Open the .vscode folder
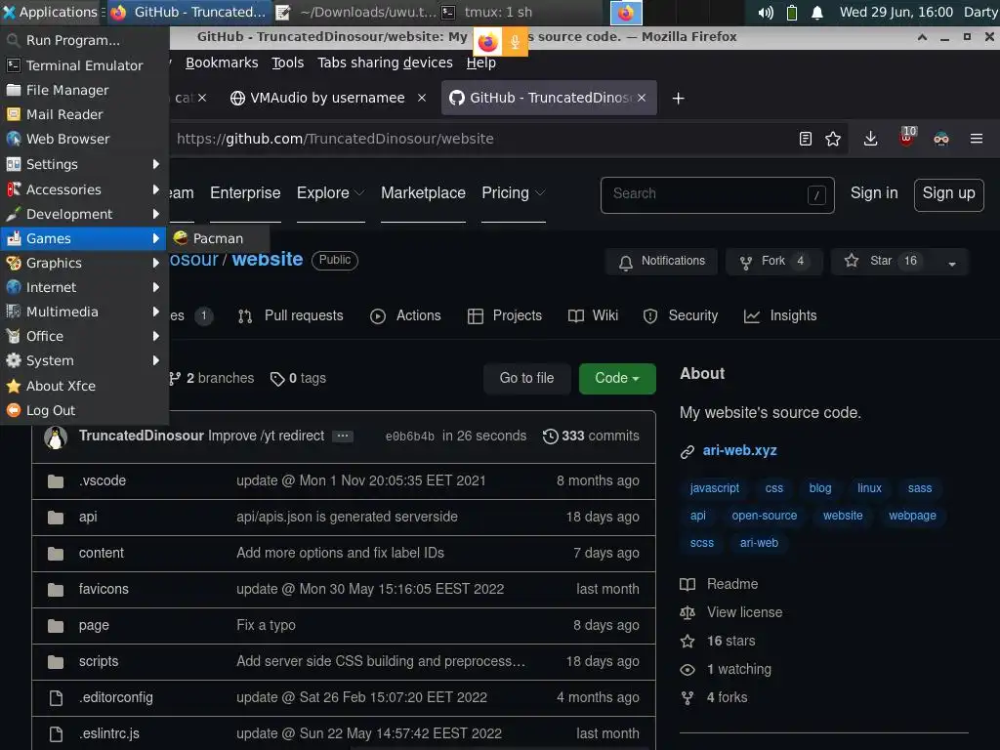The height and width of the screenshot is (750, 1000). tap(102, 480)
